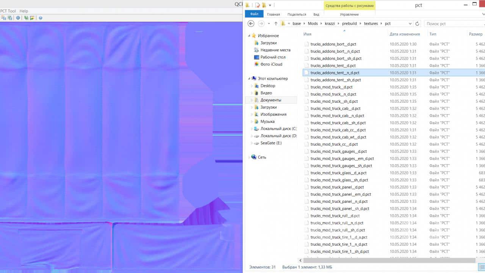Switch to the Главная ribbon tab
Image resolution: width=485 pixels, height=273 pixels.
pyautogui.click(x=273, y=14)
